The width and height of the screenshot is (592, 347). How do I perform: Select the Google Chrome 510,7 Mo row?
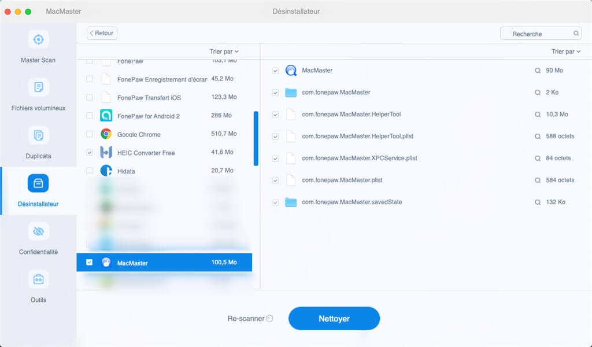[164, 134]
